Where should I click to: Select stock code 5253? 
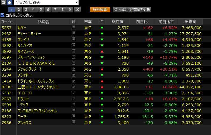pyautogui.click(x=6, y=28)
